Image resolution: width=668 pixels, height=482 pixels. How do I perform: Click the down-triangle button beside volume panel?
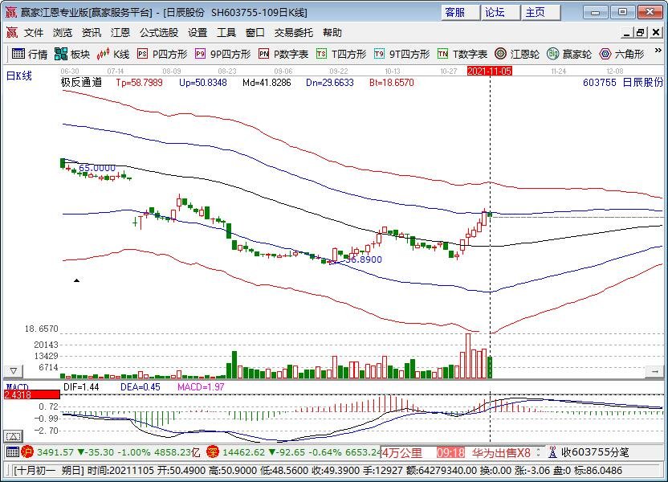[14, 371]
